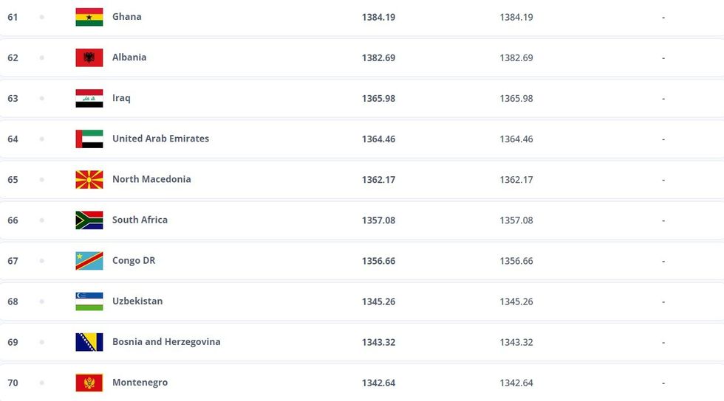Click the Congo DR flag icon
The height and width of the screenshot is (401, 724).
coord(89,261)
